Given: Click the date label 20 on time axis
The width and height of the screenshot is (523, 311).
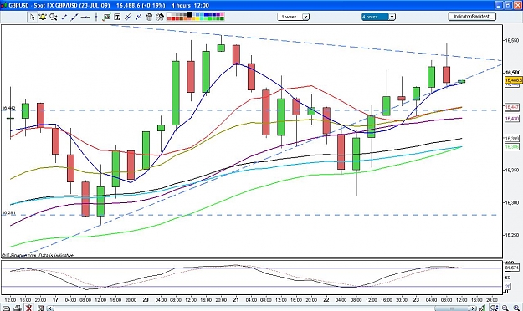Looking at the screenshot, I should 146,299.
